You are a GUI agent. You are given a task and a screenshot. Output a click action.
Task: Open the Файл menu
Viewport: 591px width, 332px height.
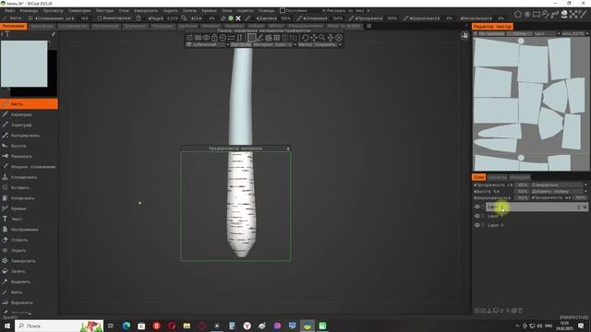click(x=10, y=10)
